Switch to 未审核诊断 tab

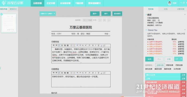point(65,3)
